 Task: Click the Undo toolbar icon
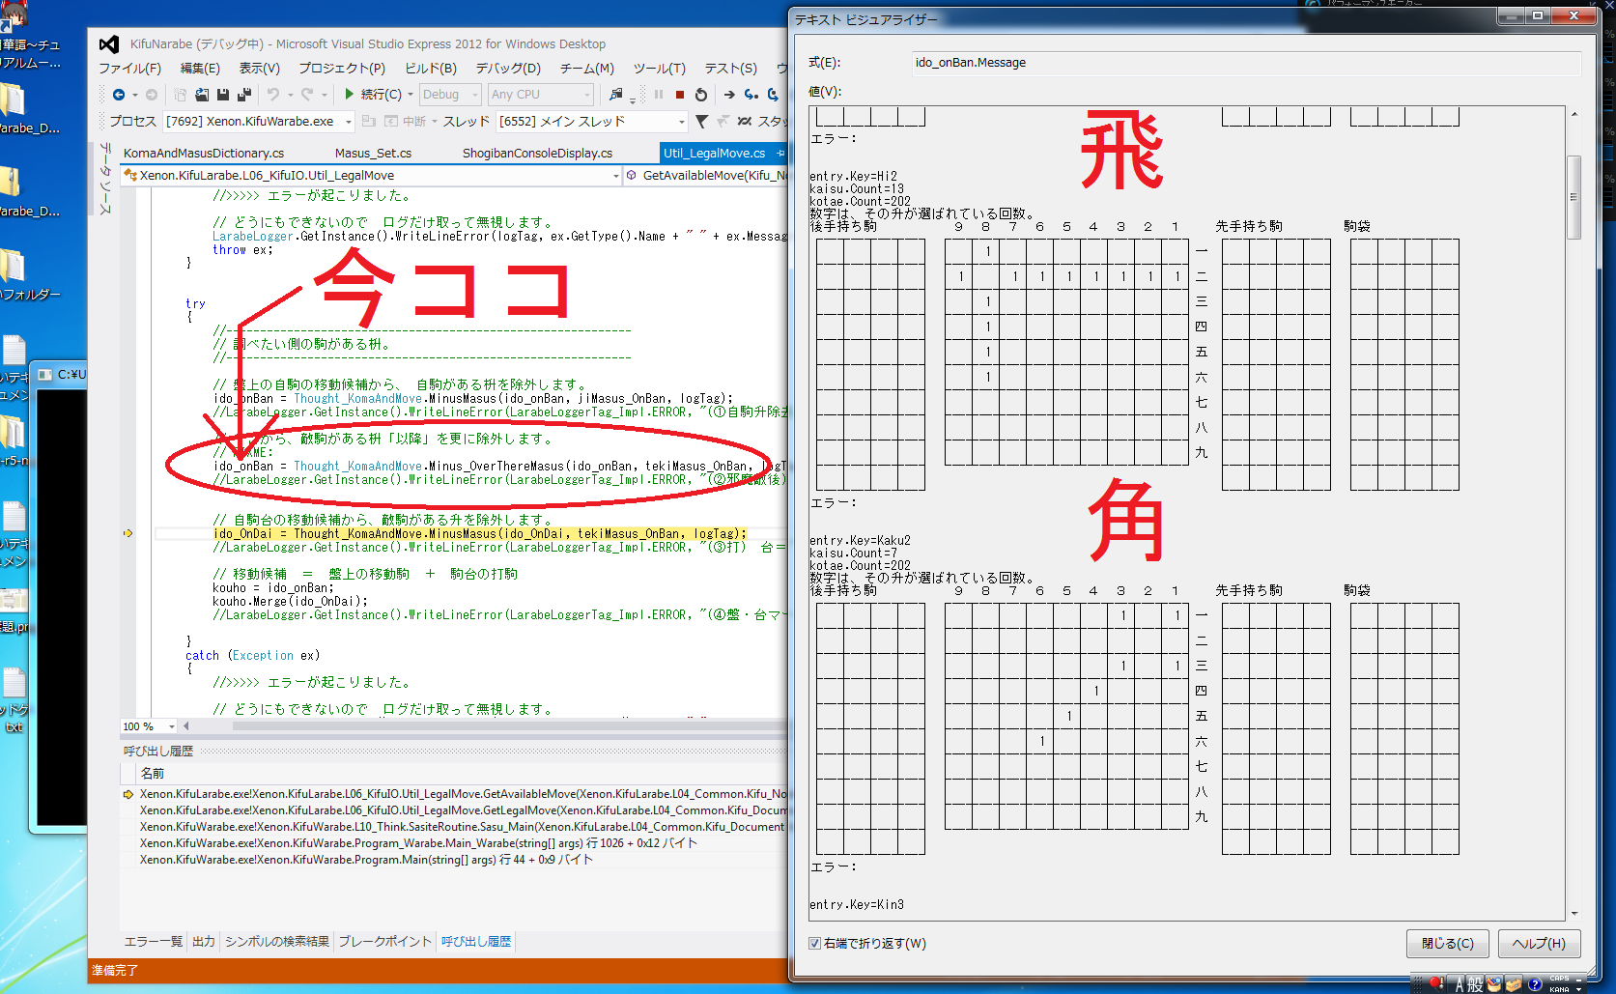tap(273, 95)
